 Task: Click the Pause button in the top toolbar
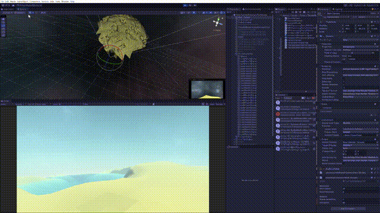point(190,5)
